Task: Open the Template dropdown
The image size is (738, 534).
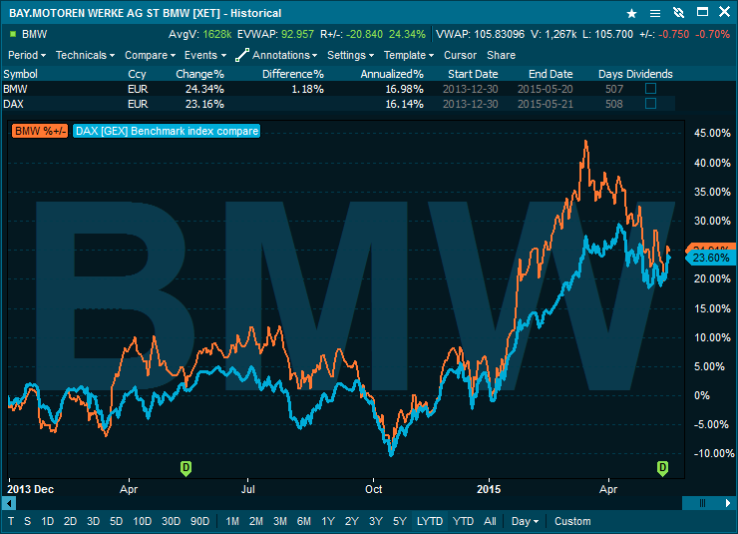Action: [x=409, y=55]
